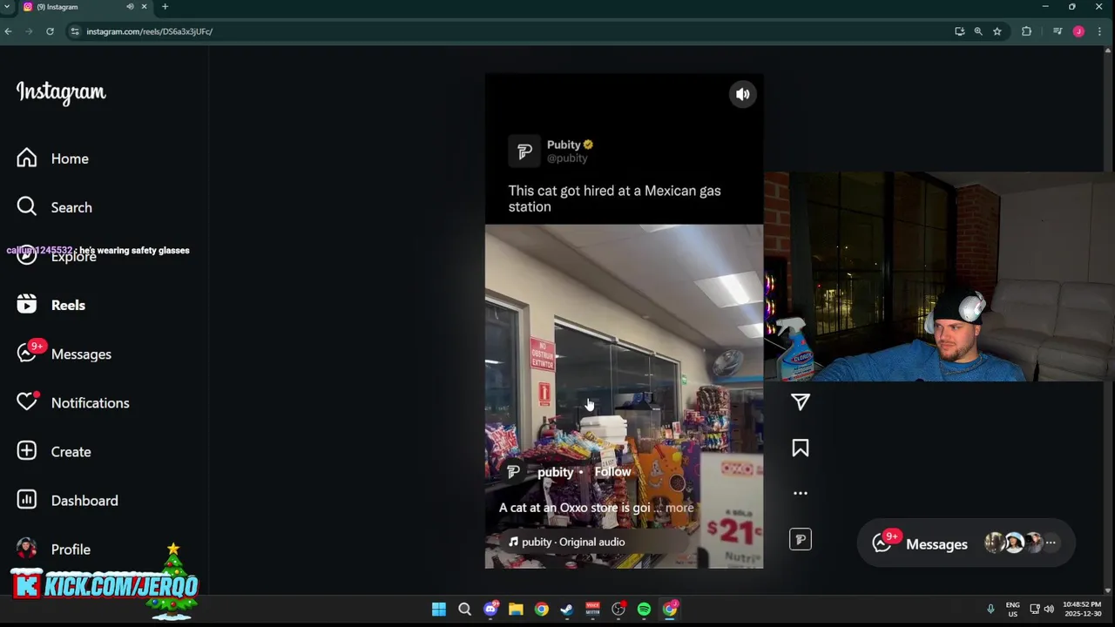Select the Instagram browser tab
Image resolution: width=1115 pixels, height=627 pixels.
coord(85,7)
